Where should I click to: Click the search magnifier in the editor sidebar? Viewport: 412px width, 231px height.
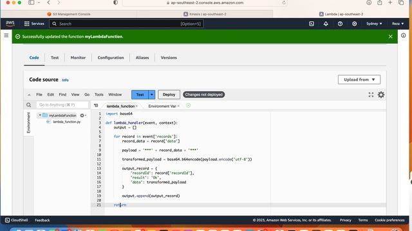coord(28,105)
